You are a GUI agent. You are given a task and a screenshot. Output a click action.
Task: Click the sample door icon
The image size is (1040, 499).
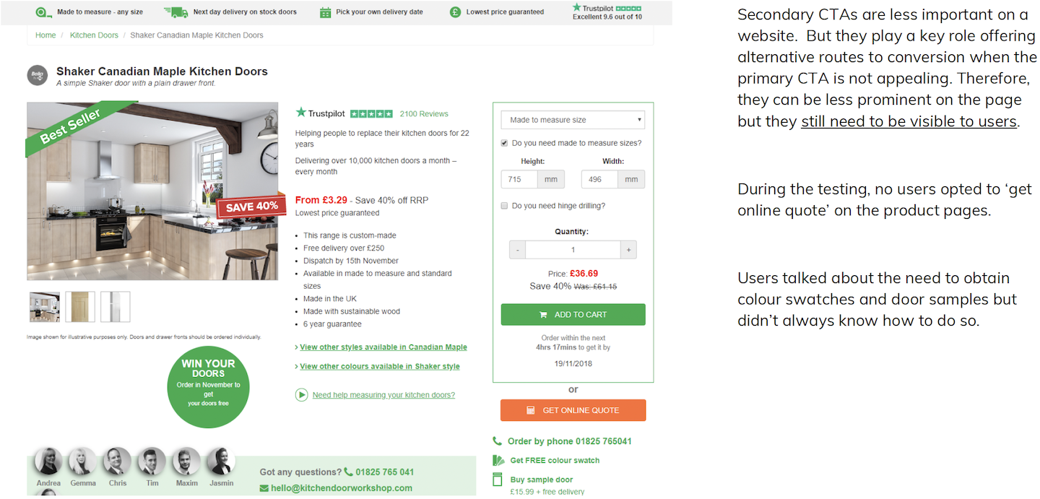pos(497,480)
